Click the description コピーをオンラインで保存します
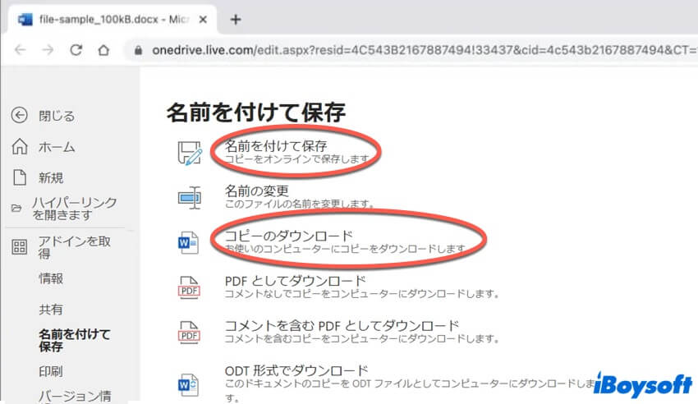The image size is (698, 404). [x=297, y=158]
